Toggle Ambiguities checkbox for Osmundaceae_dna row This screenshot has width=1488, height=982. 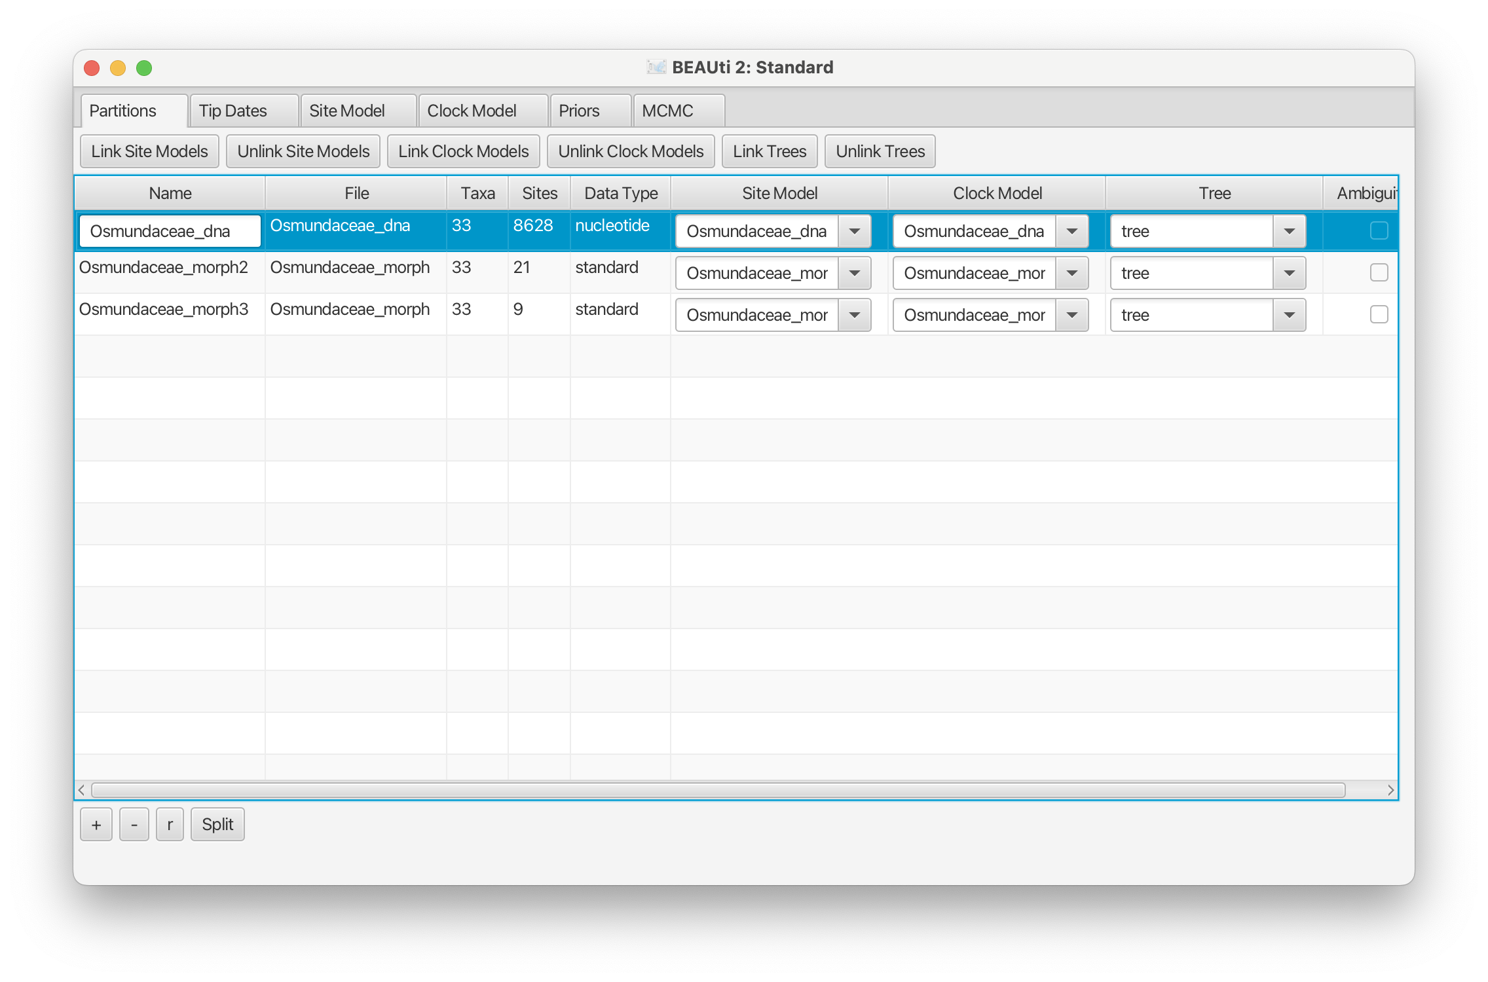click(x=1379, y=230)
